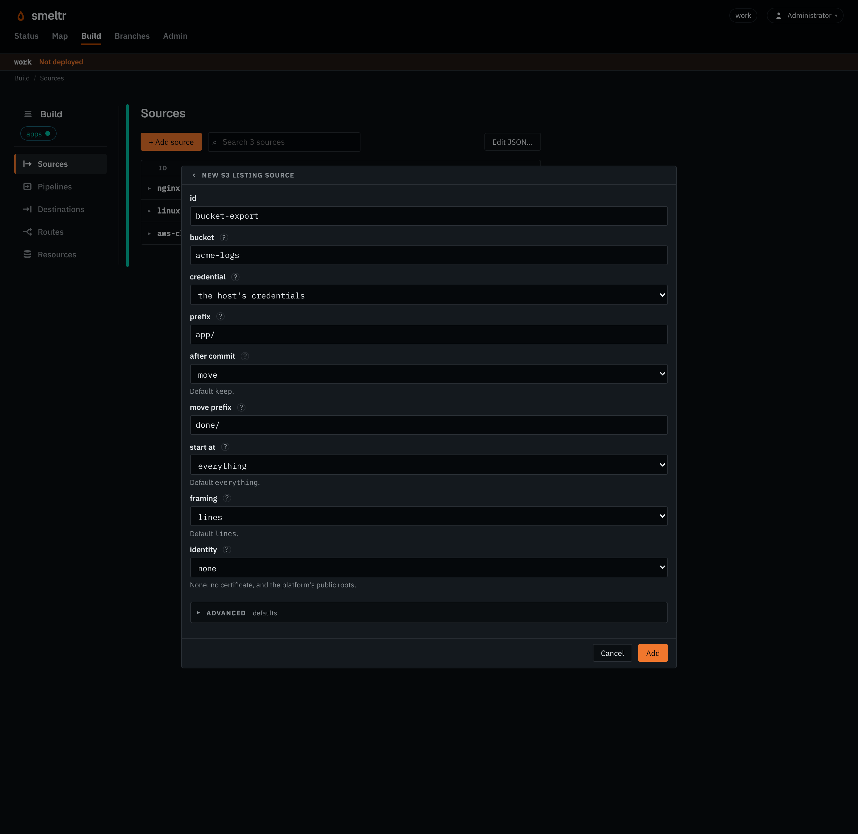Open the after commit dropdown
This screenshot has height=834, width=858.
(429, 374)
